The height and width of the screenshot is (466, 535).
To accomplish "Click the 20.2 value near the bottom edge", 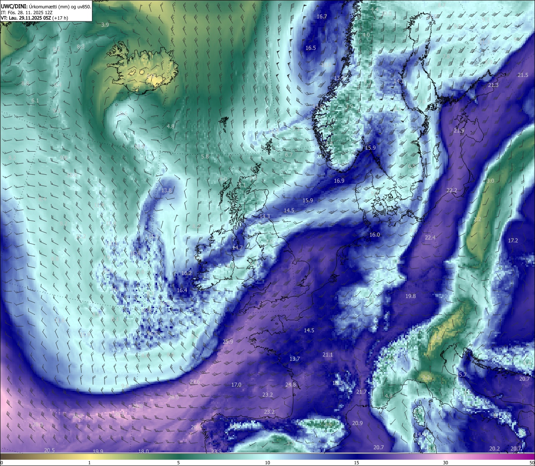I will pos(494,449).
